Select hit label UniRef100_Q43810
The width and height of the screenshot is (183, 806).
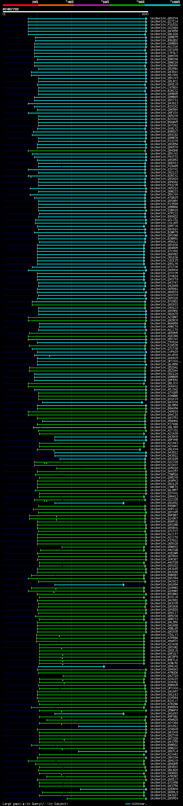(x=164, y=72)
